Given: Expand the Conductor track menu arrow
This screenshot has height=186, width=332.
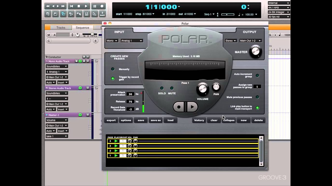Looking at the screenshot, I should 88,57.
